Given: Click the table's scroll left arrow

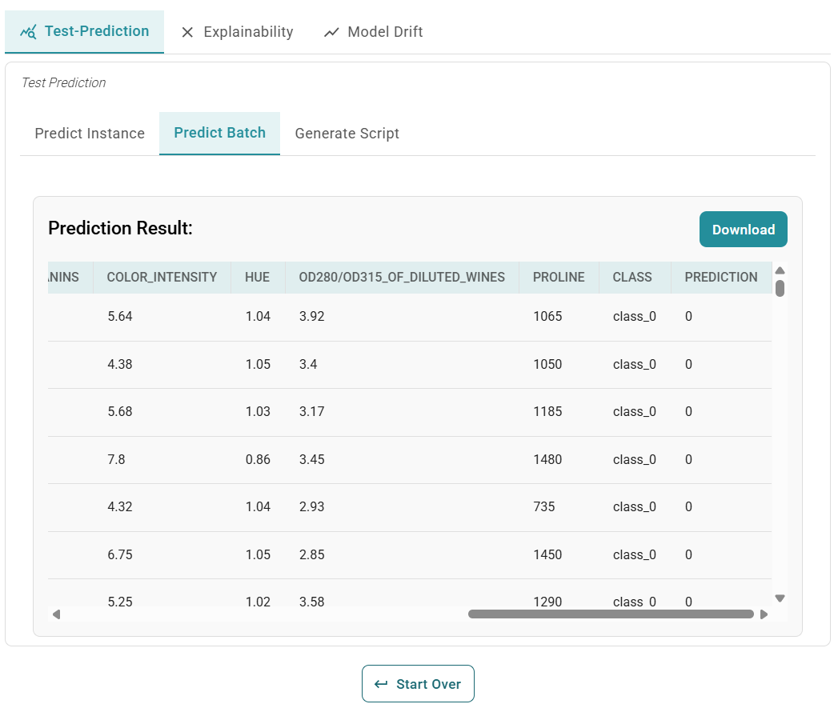Looking at the screenshot, I should pos(56,614).
